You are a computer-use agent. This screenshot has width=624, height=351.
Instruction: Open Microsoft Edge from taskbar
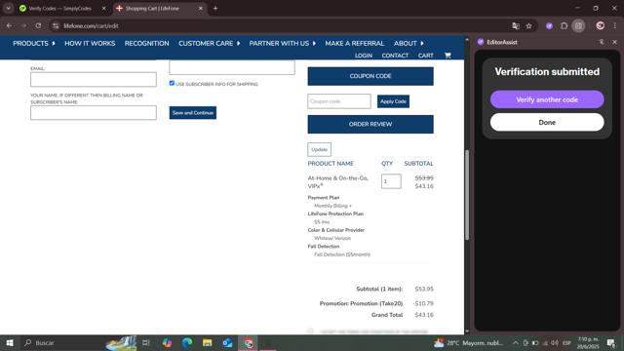(x=187, y=342)
